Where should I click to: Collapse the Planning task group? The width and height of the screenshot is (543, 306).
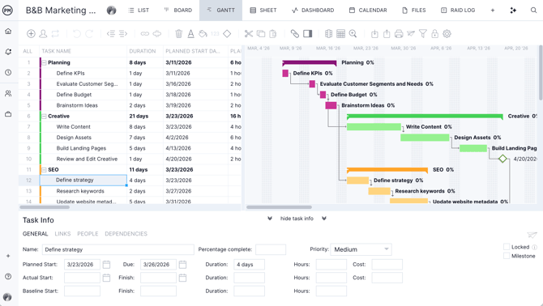click(44, 62)
